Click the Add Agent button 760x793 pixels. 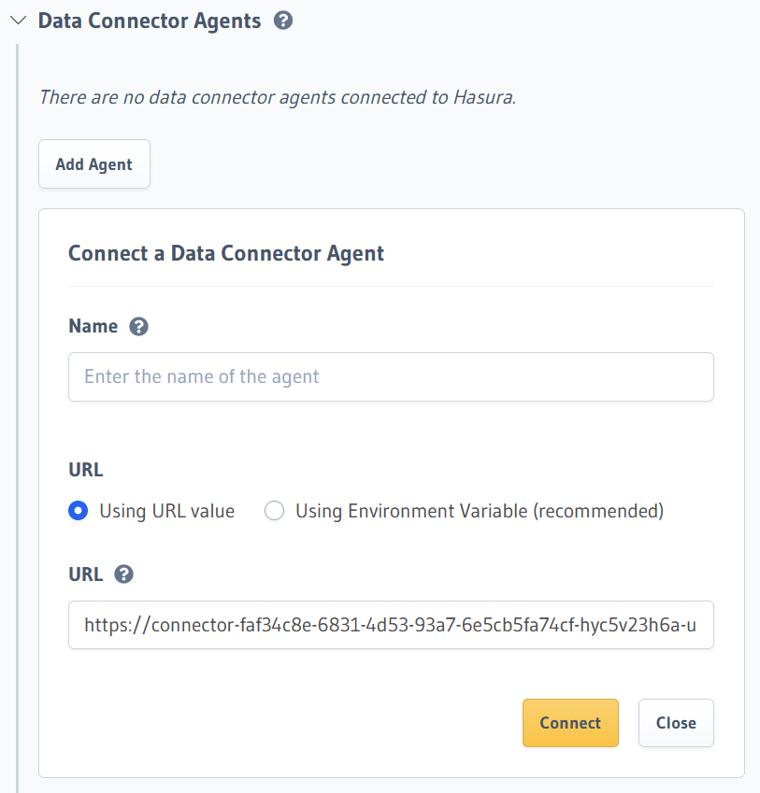(93, 163)
